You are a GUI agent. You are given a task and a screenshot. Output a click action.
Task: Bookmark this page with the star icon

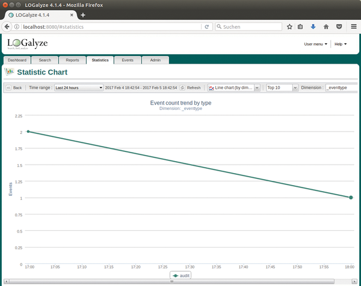(289, 27)
